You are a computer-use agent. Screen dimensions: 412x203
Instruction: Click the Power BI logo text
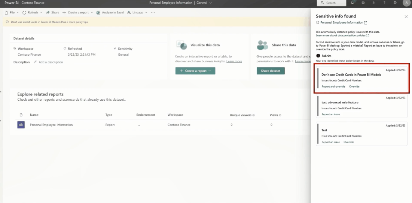[x=11, y=3]
